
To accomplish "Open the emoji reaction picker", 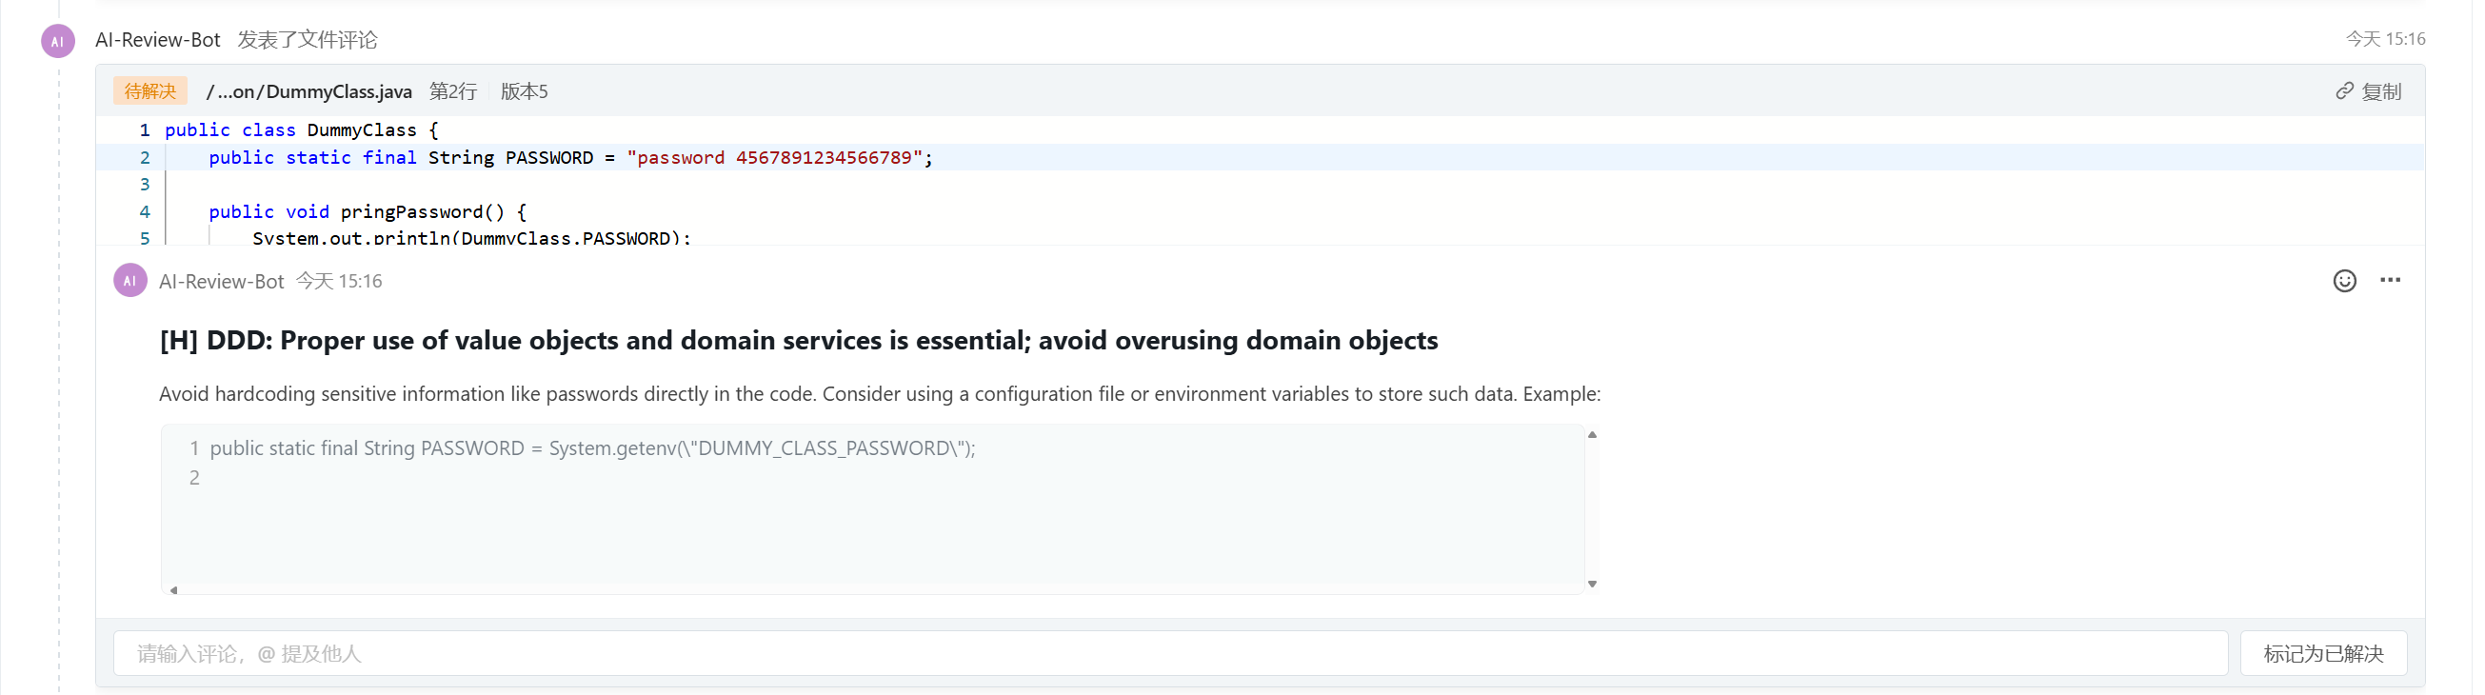I will (x=2344, y=281).
